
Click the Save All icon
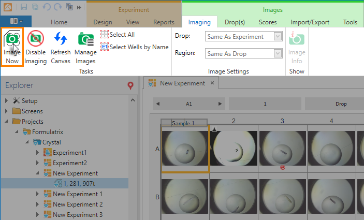[35, 7]
